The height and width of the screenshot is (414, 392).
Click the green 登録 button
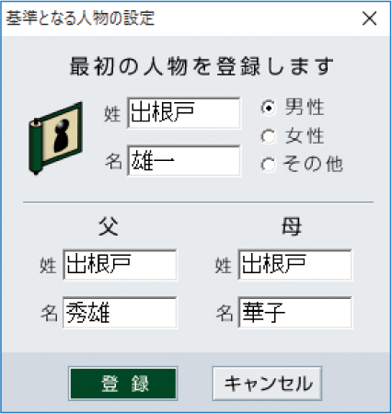[123, 384]
